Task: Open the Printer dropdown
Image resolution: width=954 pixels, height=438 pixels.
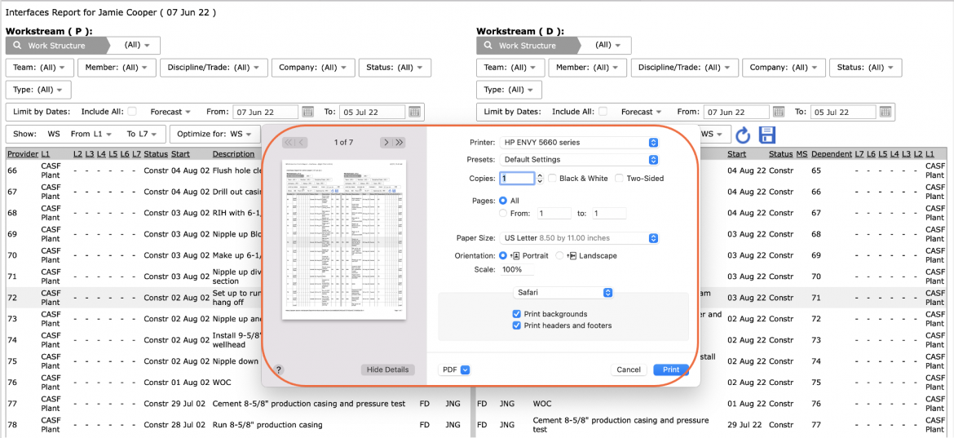Action: coord(579,143)
